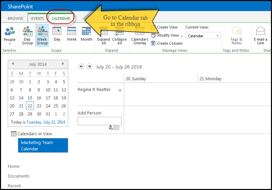Image resolution: width=272 pixels, height=190 pixels.
Task: Select July 22 in the mini calendar
Action: click(30, 106)
